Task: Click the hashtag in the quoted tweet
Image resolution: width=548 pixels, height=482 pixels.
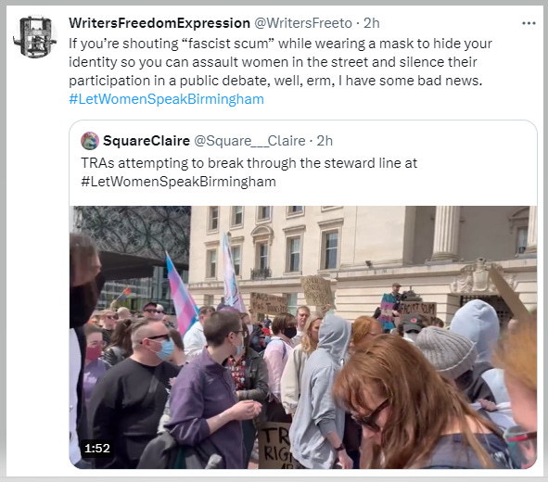Action: 179,182
